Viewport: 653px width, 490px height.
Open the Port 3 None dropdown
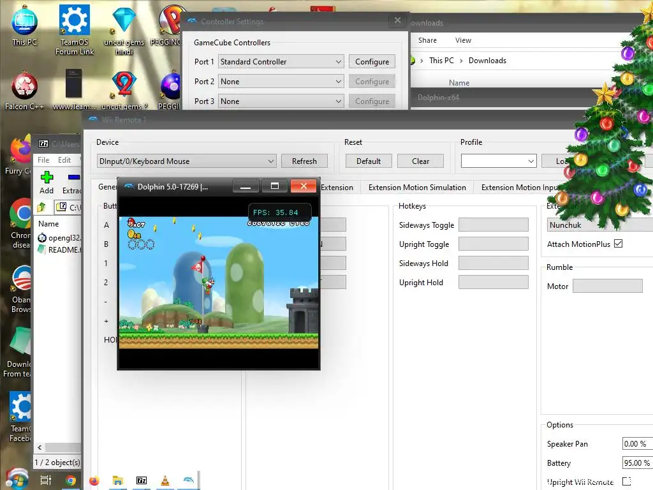(281, 101)
